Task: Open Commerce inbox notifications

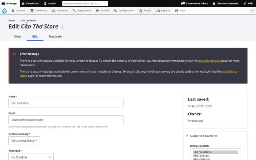Action: coord(194,3)
